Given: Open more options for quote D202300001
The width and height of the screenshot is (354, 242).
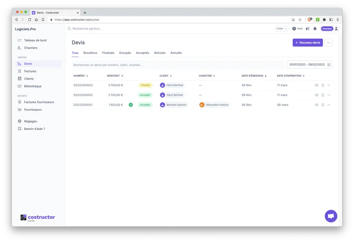Looking at the screenshot, I should coord(329,105).
